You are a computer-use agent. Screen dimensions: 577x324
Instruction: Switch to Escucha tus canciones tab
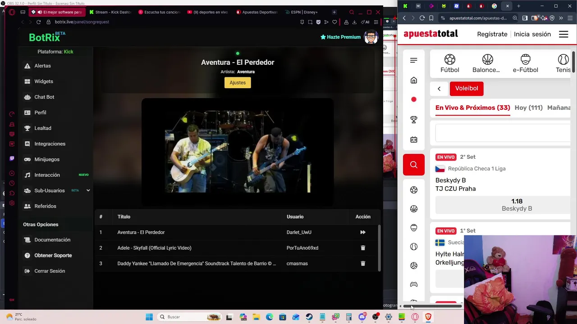tap(159, 12)
